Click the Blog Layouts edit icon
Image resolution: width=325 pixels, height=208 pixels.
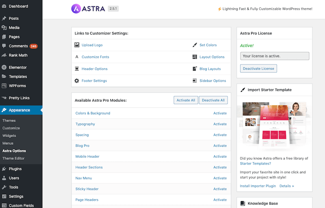pyautogui.click(x=195, y=69)
